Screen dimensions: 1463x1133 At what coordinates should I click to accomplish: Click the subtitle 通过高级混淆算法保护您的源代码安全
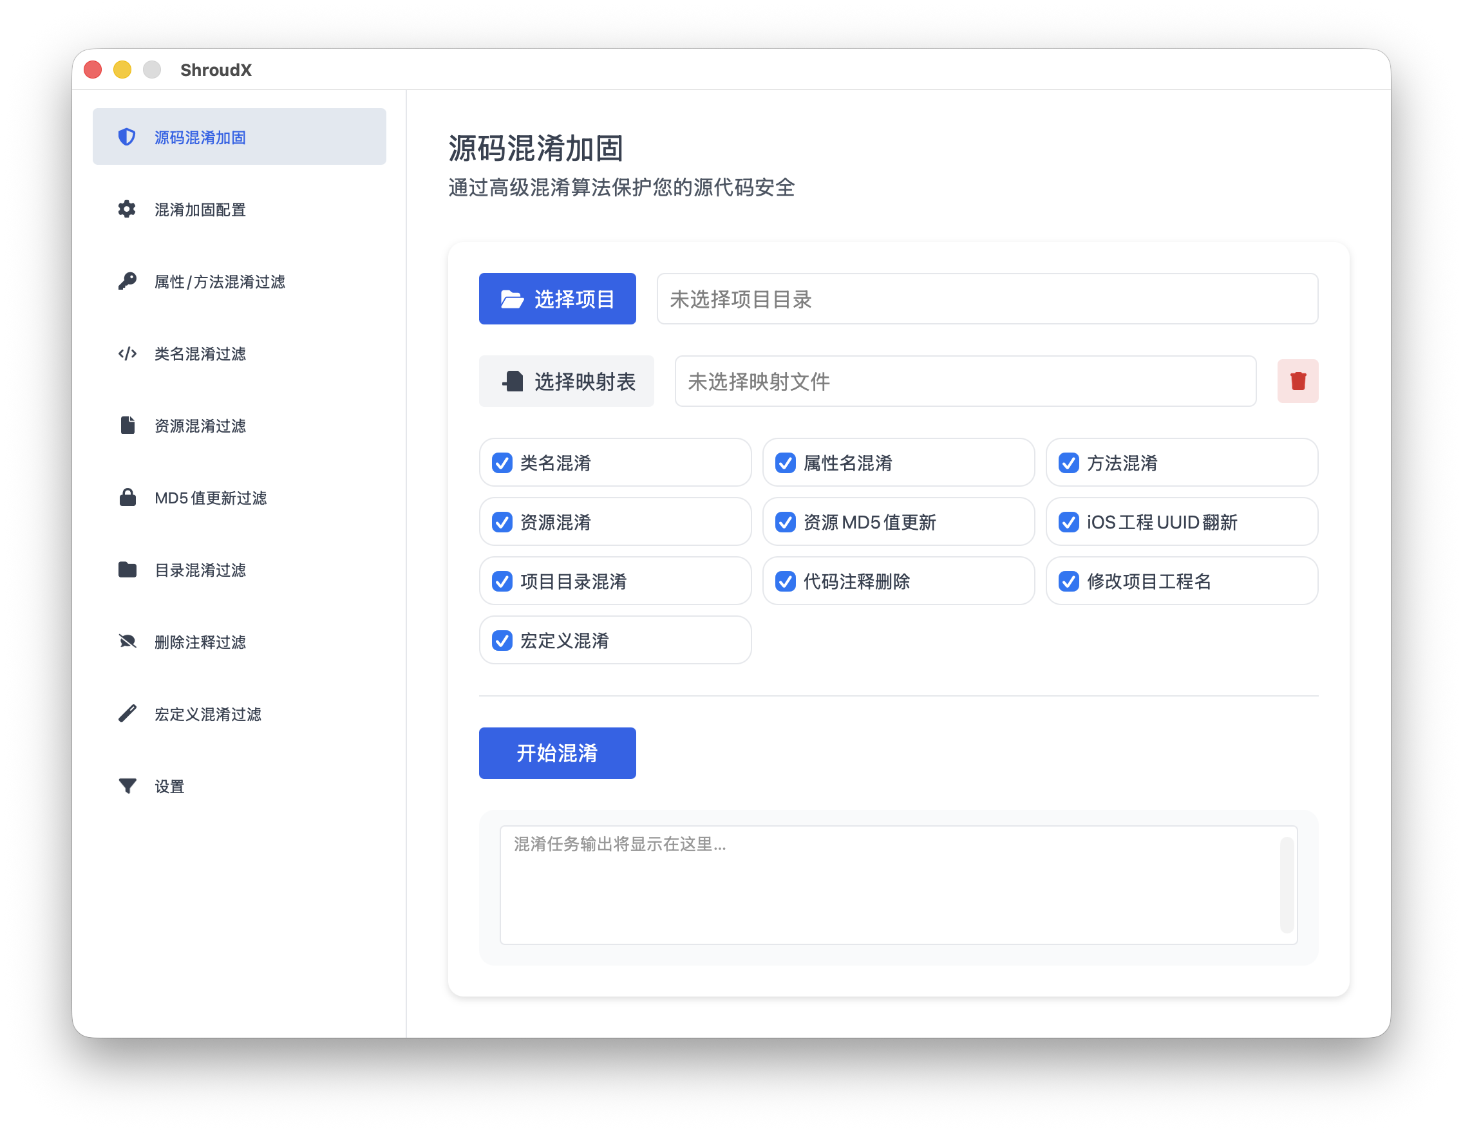click(621, 187)
